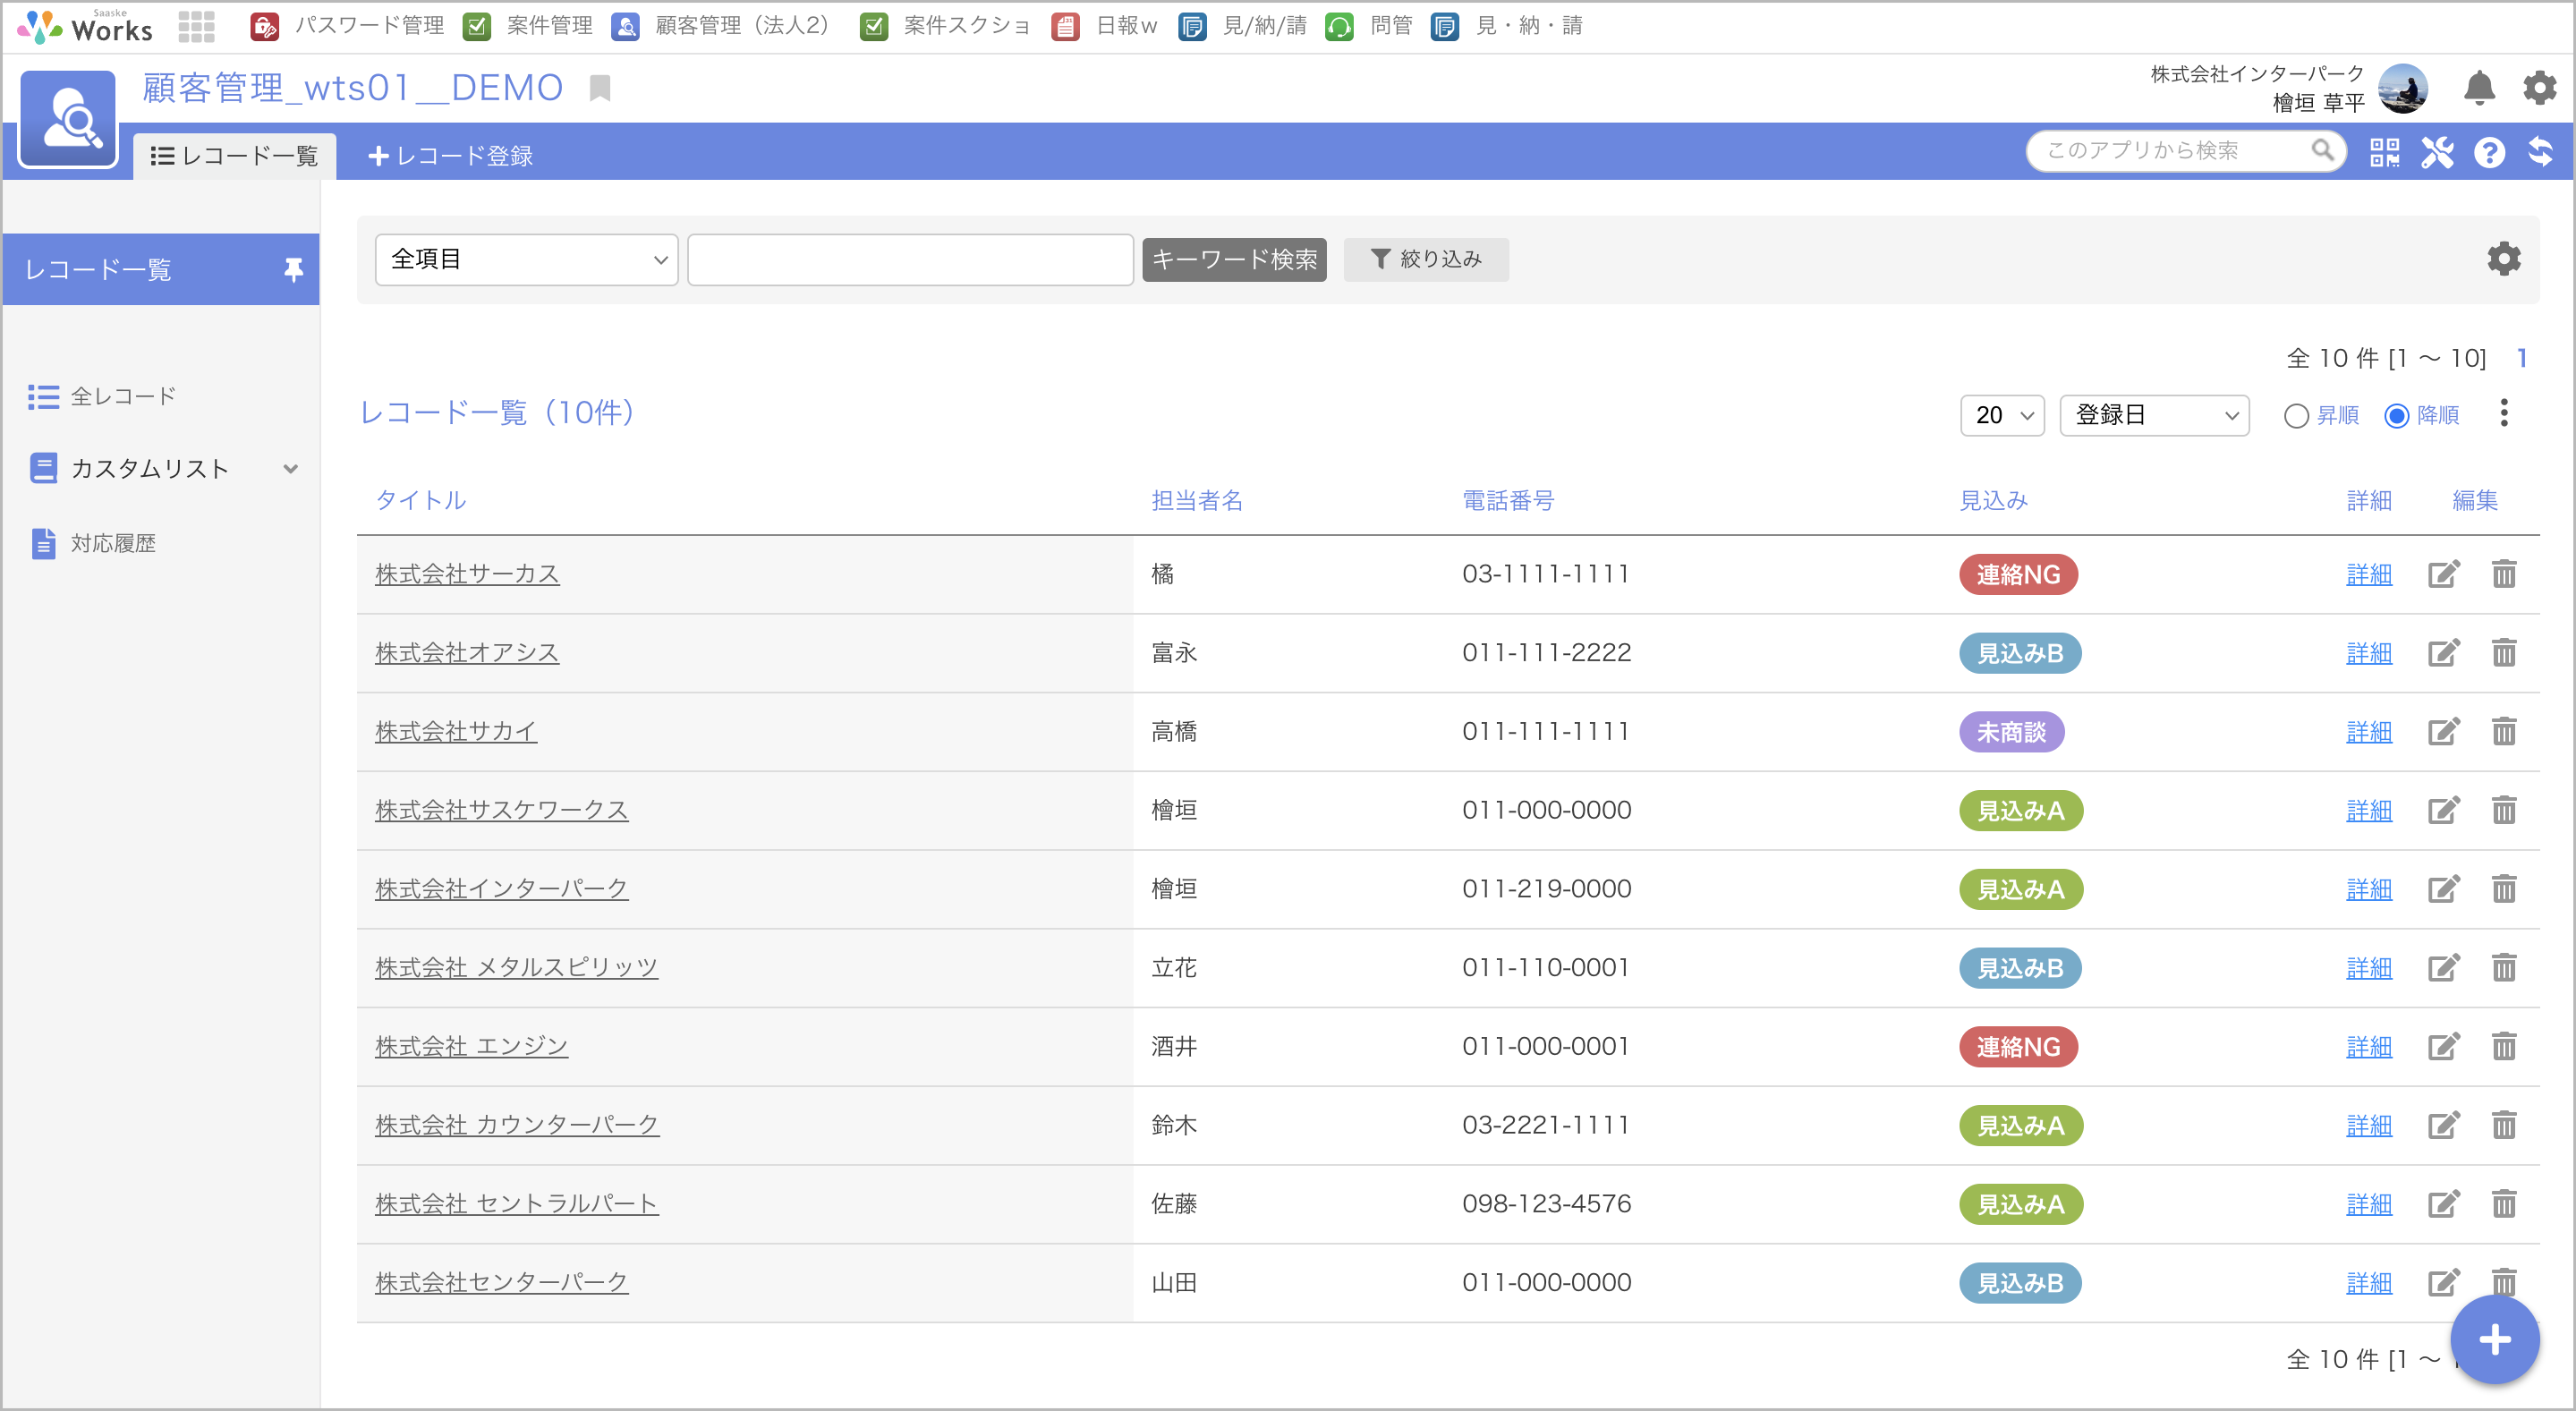Click the 絞り込み filter button
2576x1411 pixels.
1425,260
